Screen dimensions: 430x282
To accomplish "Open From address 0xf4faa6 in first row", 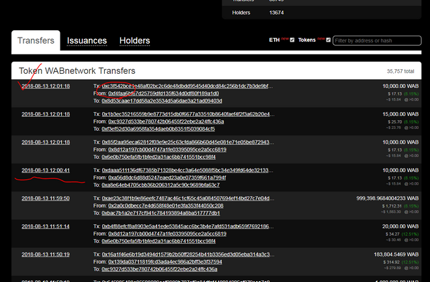I will coord(163,93).
